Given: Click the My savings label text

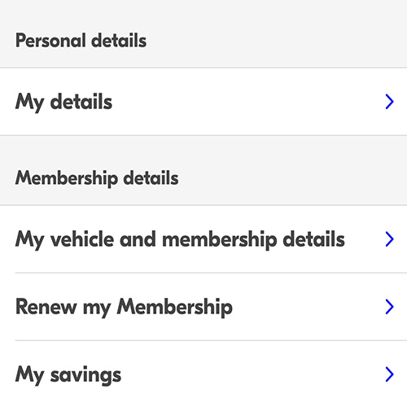Looking at the screenshot, I should pos(68,375).
